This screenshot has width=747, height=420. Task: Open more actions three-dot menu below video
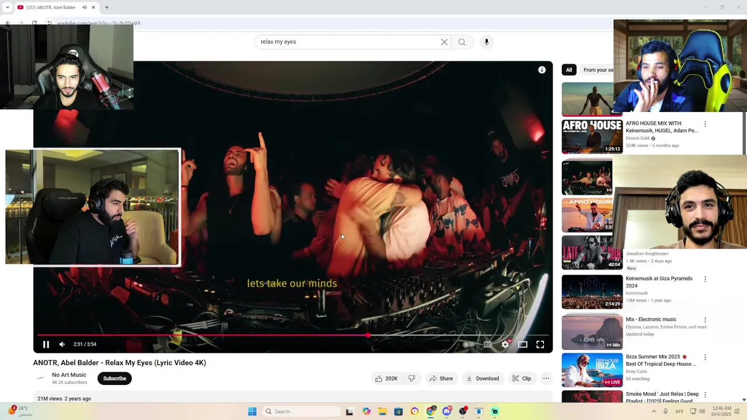(546, 379)
